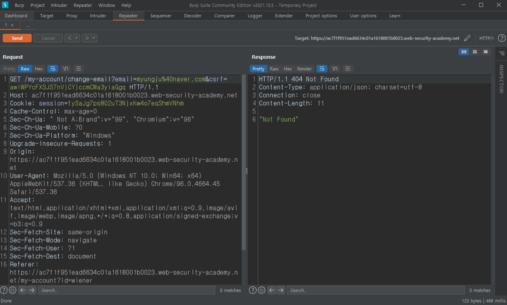
Task: Open Response panel hamburger options icon
Action: [x=348, y=69]
